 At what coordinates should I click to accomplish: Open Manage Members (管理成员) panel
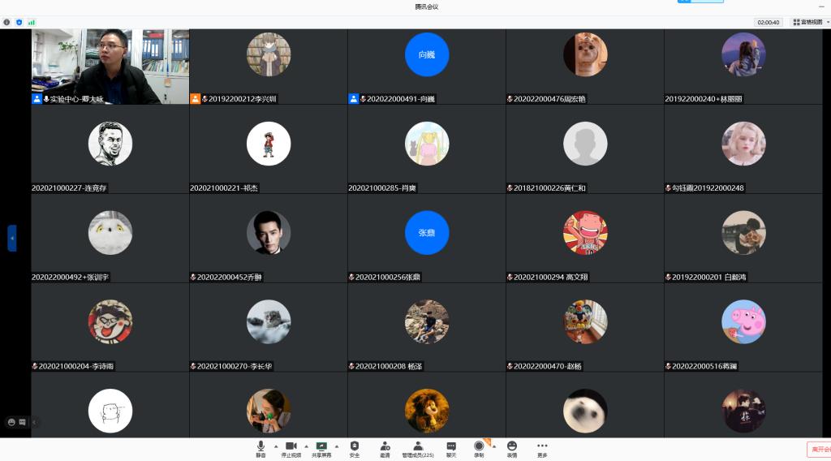click(418, 447)
